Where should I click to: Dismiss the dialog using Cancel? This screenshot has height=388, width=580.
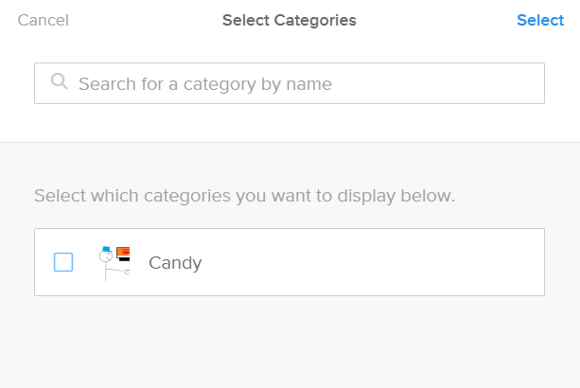pyautogui.click(x=44, y=20)
